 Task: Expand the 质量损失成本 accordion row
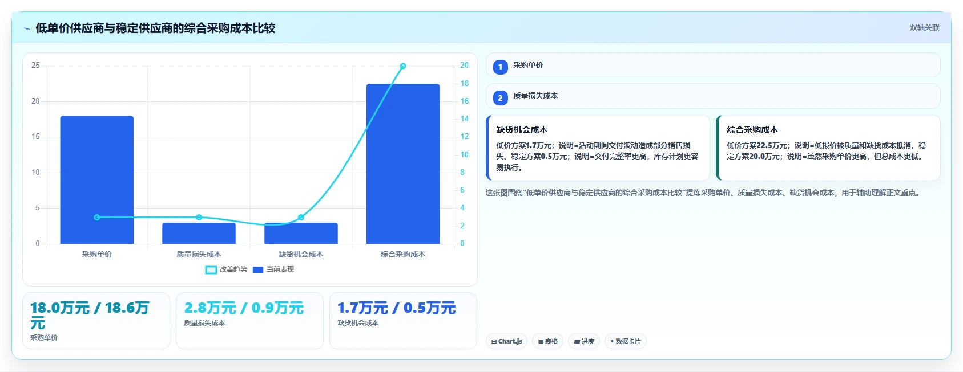pyautogui.click(x=712, y=96)
